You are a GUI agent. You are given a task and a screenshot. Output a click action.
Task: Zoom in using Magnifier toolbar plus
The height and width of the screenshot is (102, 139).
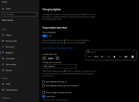click(x=102, y=57)
